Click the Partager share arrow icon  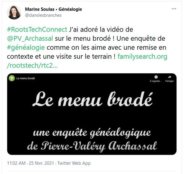click(170, 77)
